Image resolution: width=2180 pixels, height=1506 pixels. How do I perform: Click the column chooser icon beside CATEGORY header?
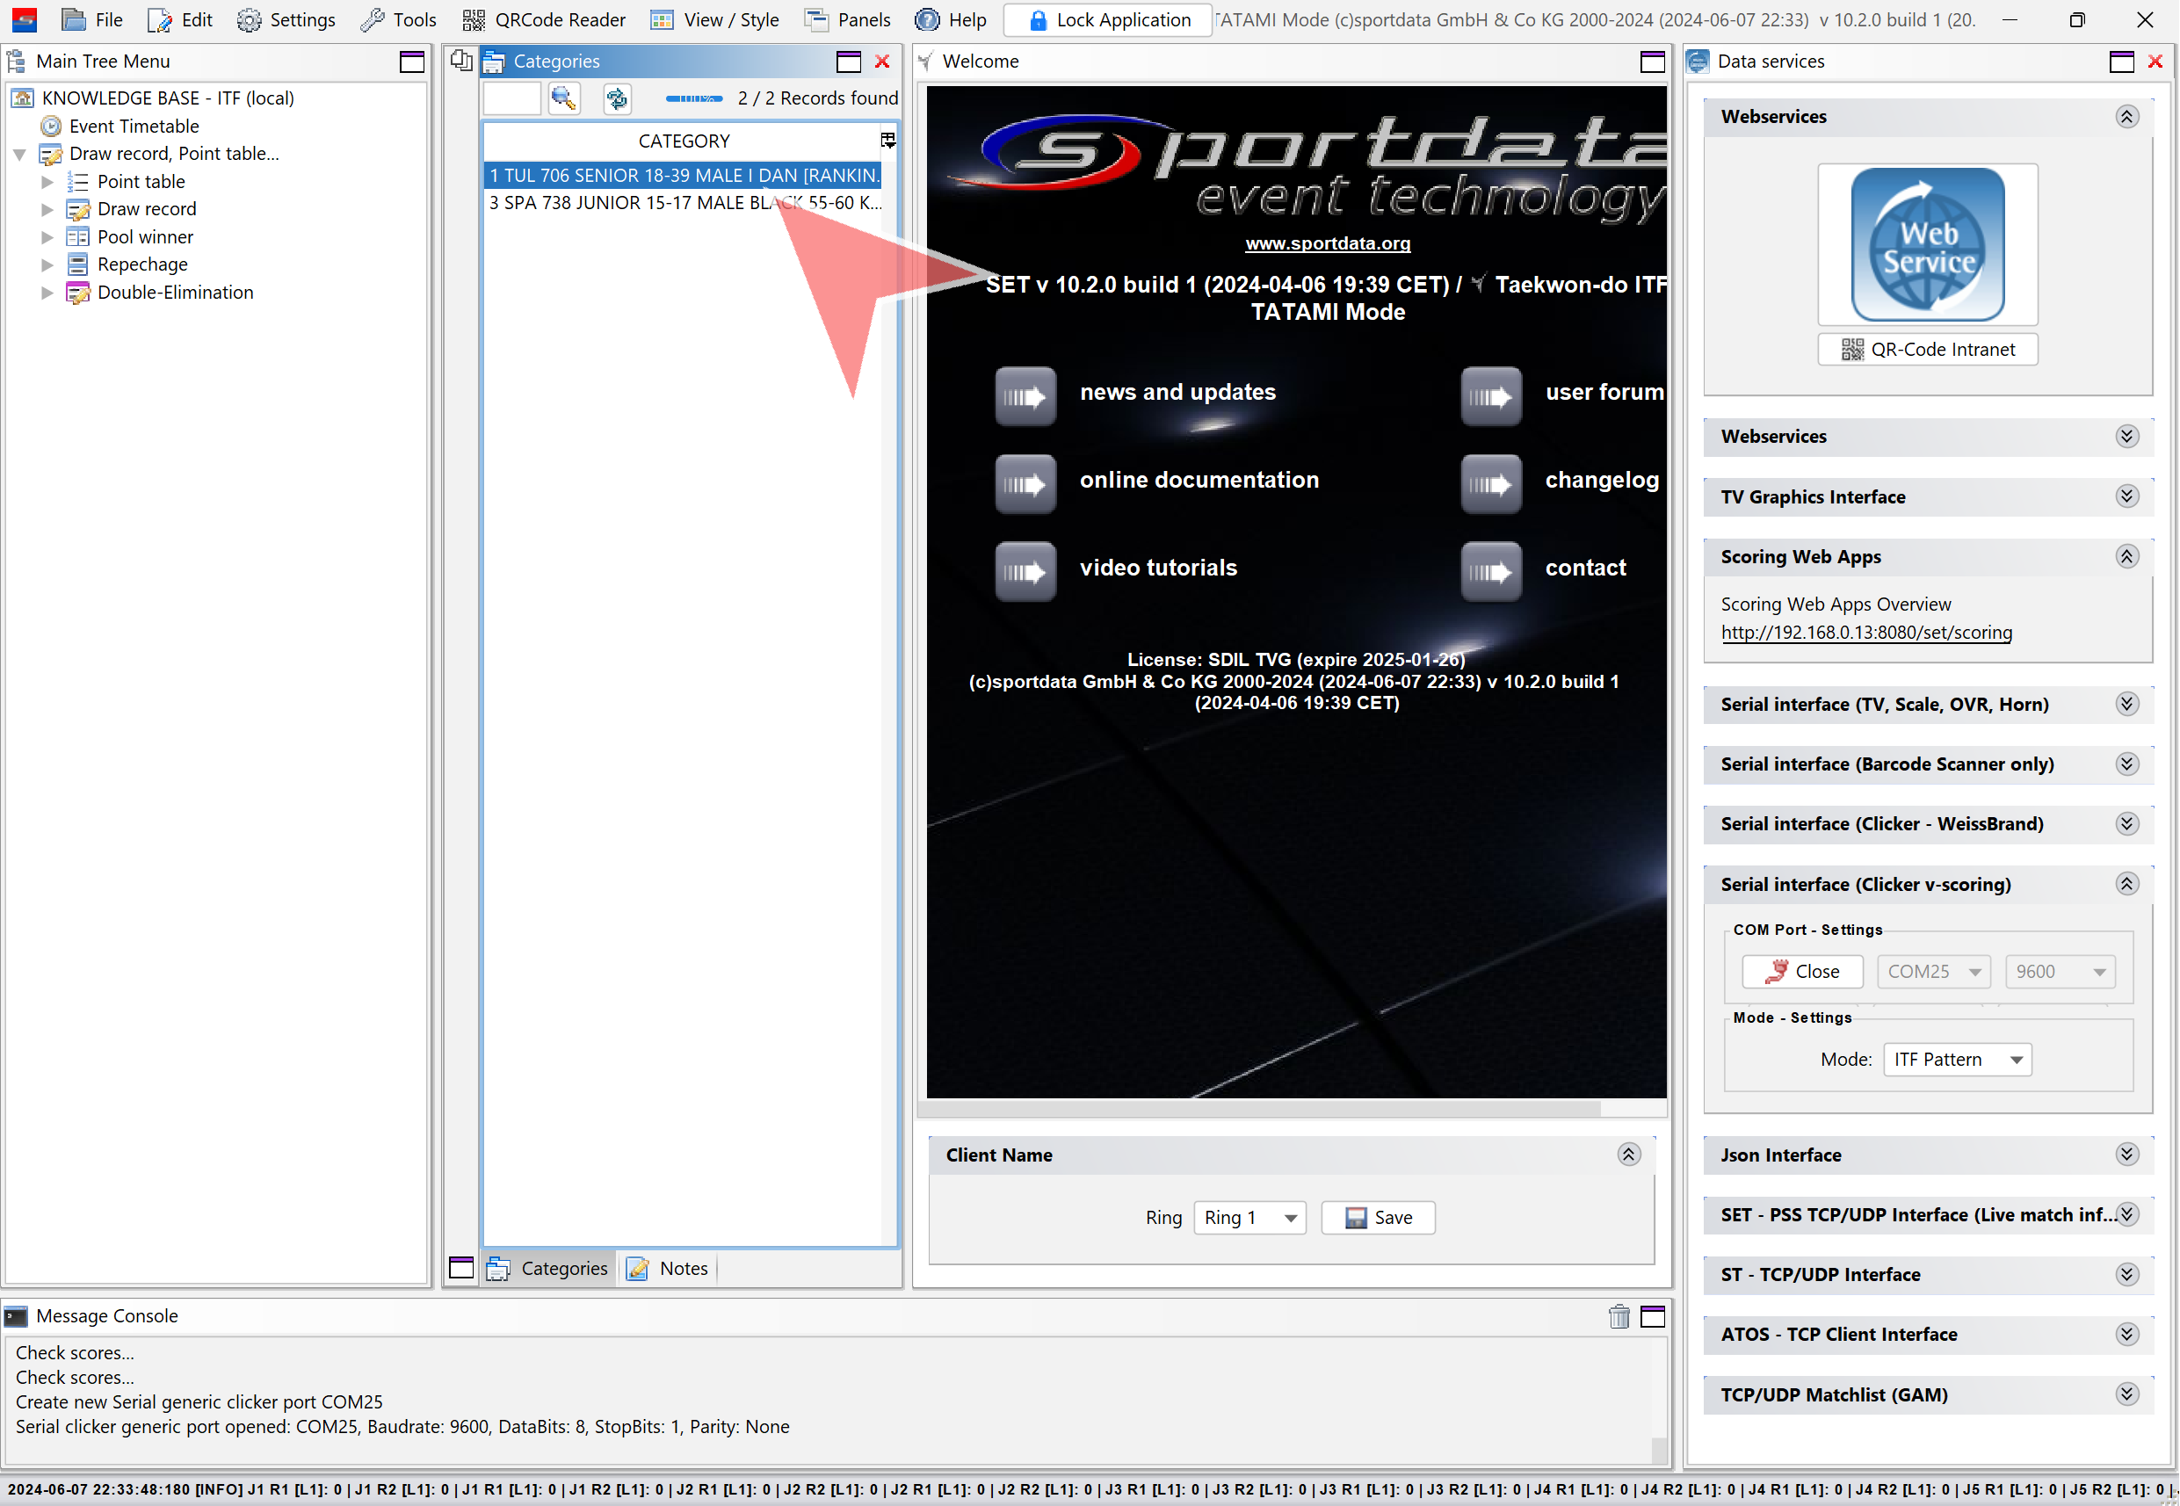(x=887, y=141)
